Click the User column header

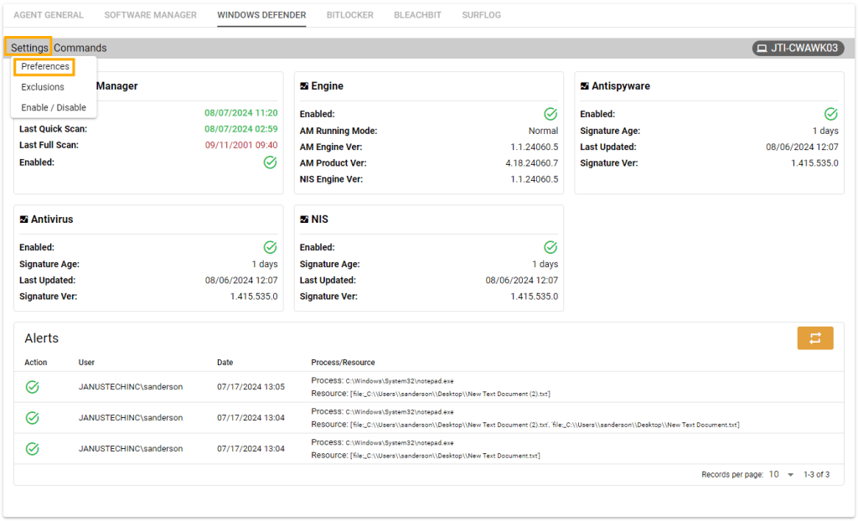[x=86, y=363]
